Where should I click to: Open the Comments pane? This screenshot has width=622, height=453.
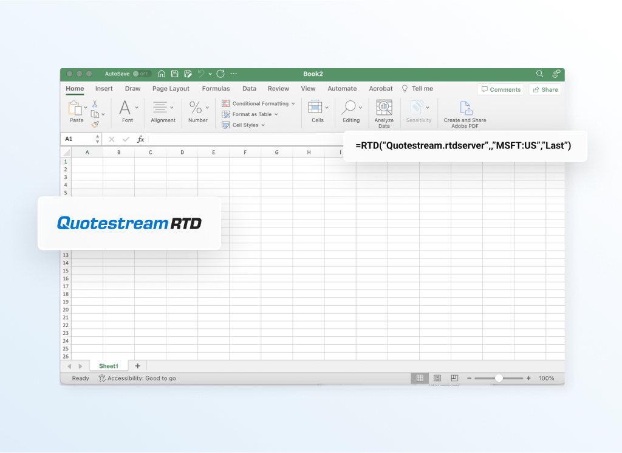coord(501,89)
